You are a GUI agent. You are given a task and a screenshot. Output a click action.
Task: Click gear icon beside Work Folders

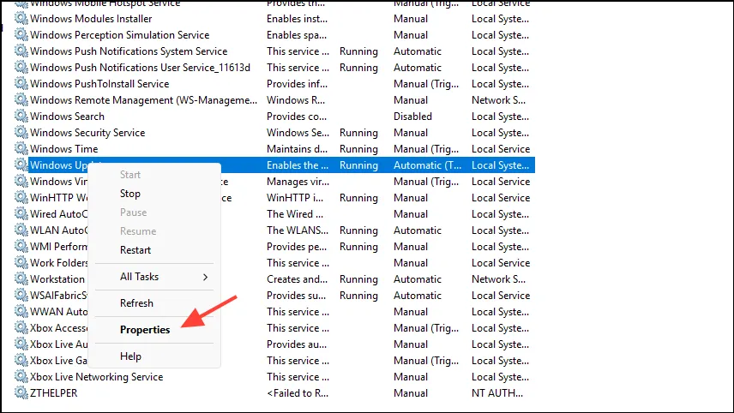pos(21,263)
